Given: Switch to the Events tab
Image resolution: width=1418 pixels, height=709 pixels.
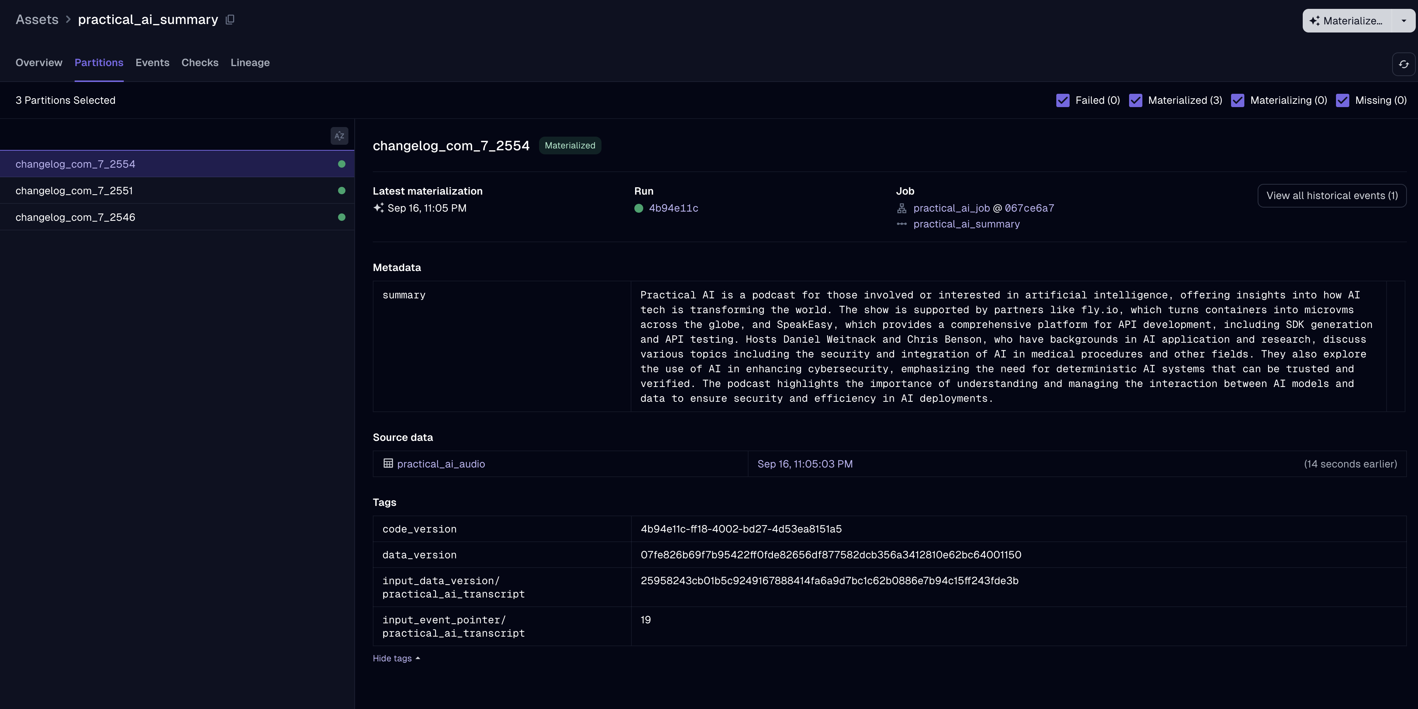Looking at the screenshot, I should point(153,63).
